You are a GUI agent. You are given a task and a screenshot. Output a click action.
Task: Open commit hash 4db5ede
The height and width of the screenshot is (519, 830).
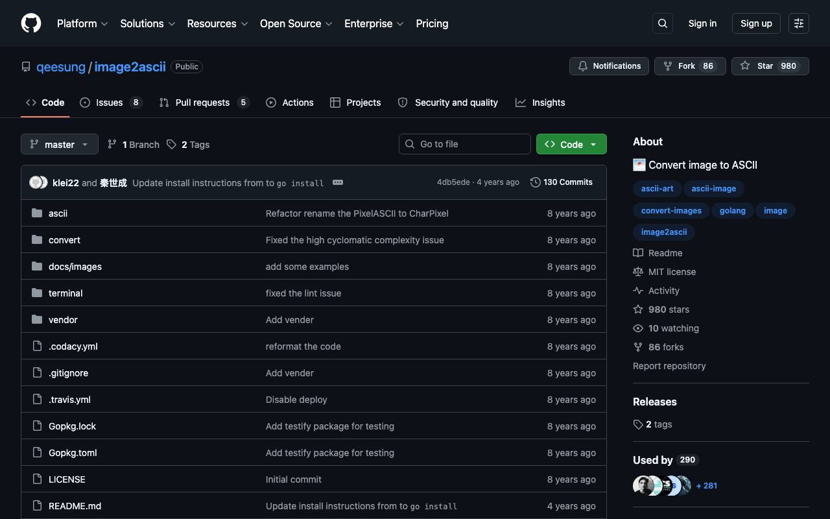453,182
